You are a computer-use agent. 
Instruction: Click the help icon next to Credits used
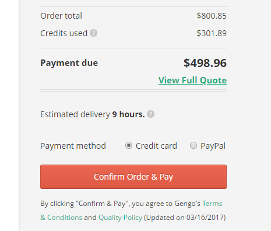93,33
